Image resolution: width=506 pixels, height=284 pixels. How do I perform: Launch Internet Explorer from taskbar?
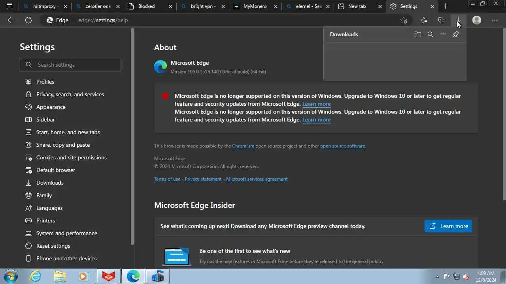[36, 277]
